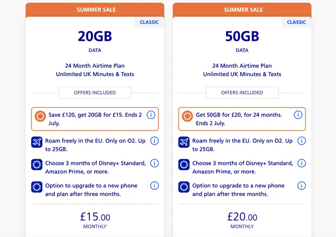Show upgrade option info on 50GB plan
The image size is (336, 237).
point(301,186)
